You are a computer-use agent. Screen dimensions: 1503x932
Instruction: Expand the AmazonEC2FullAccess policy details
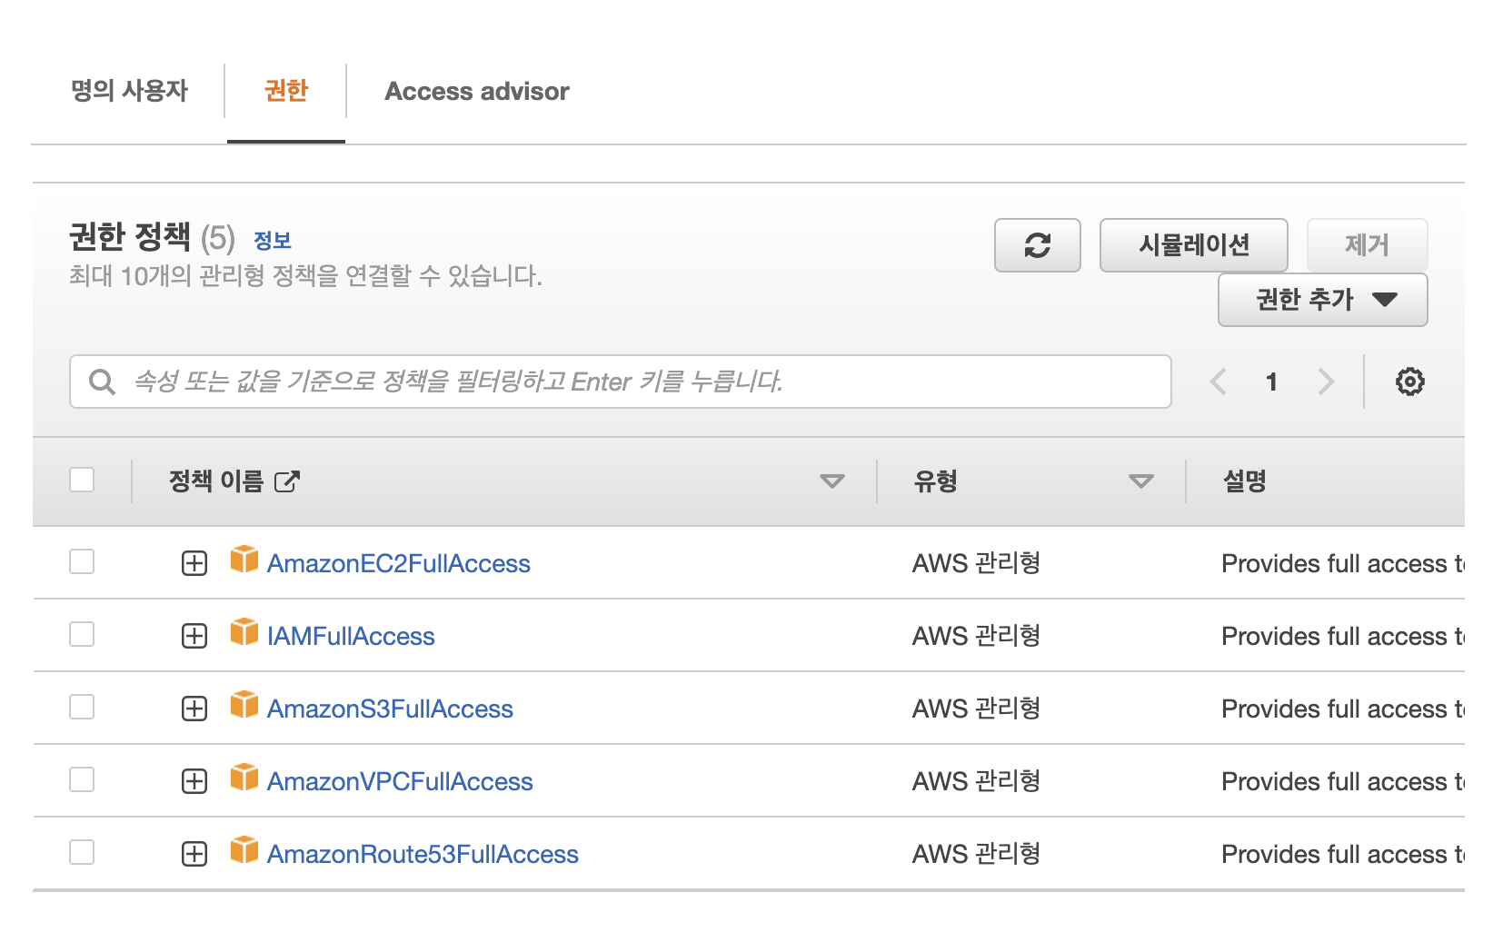click(x=194, y=563)
